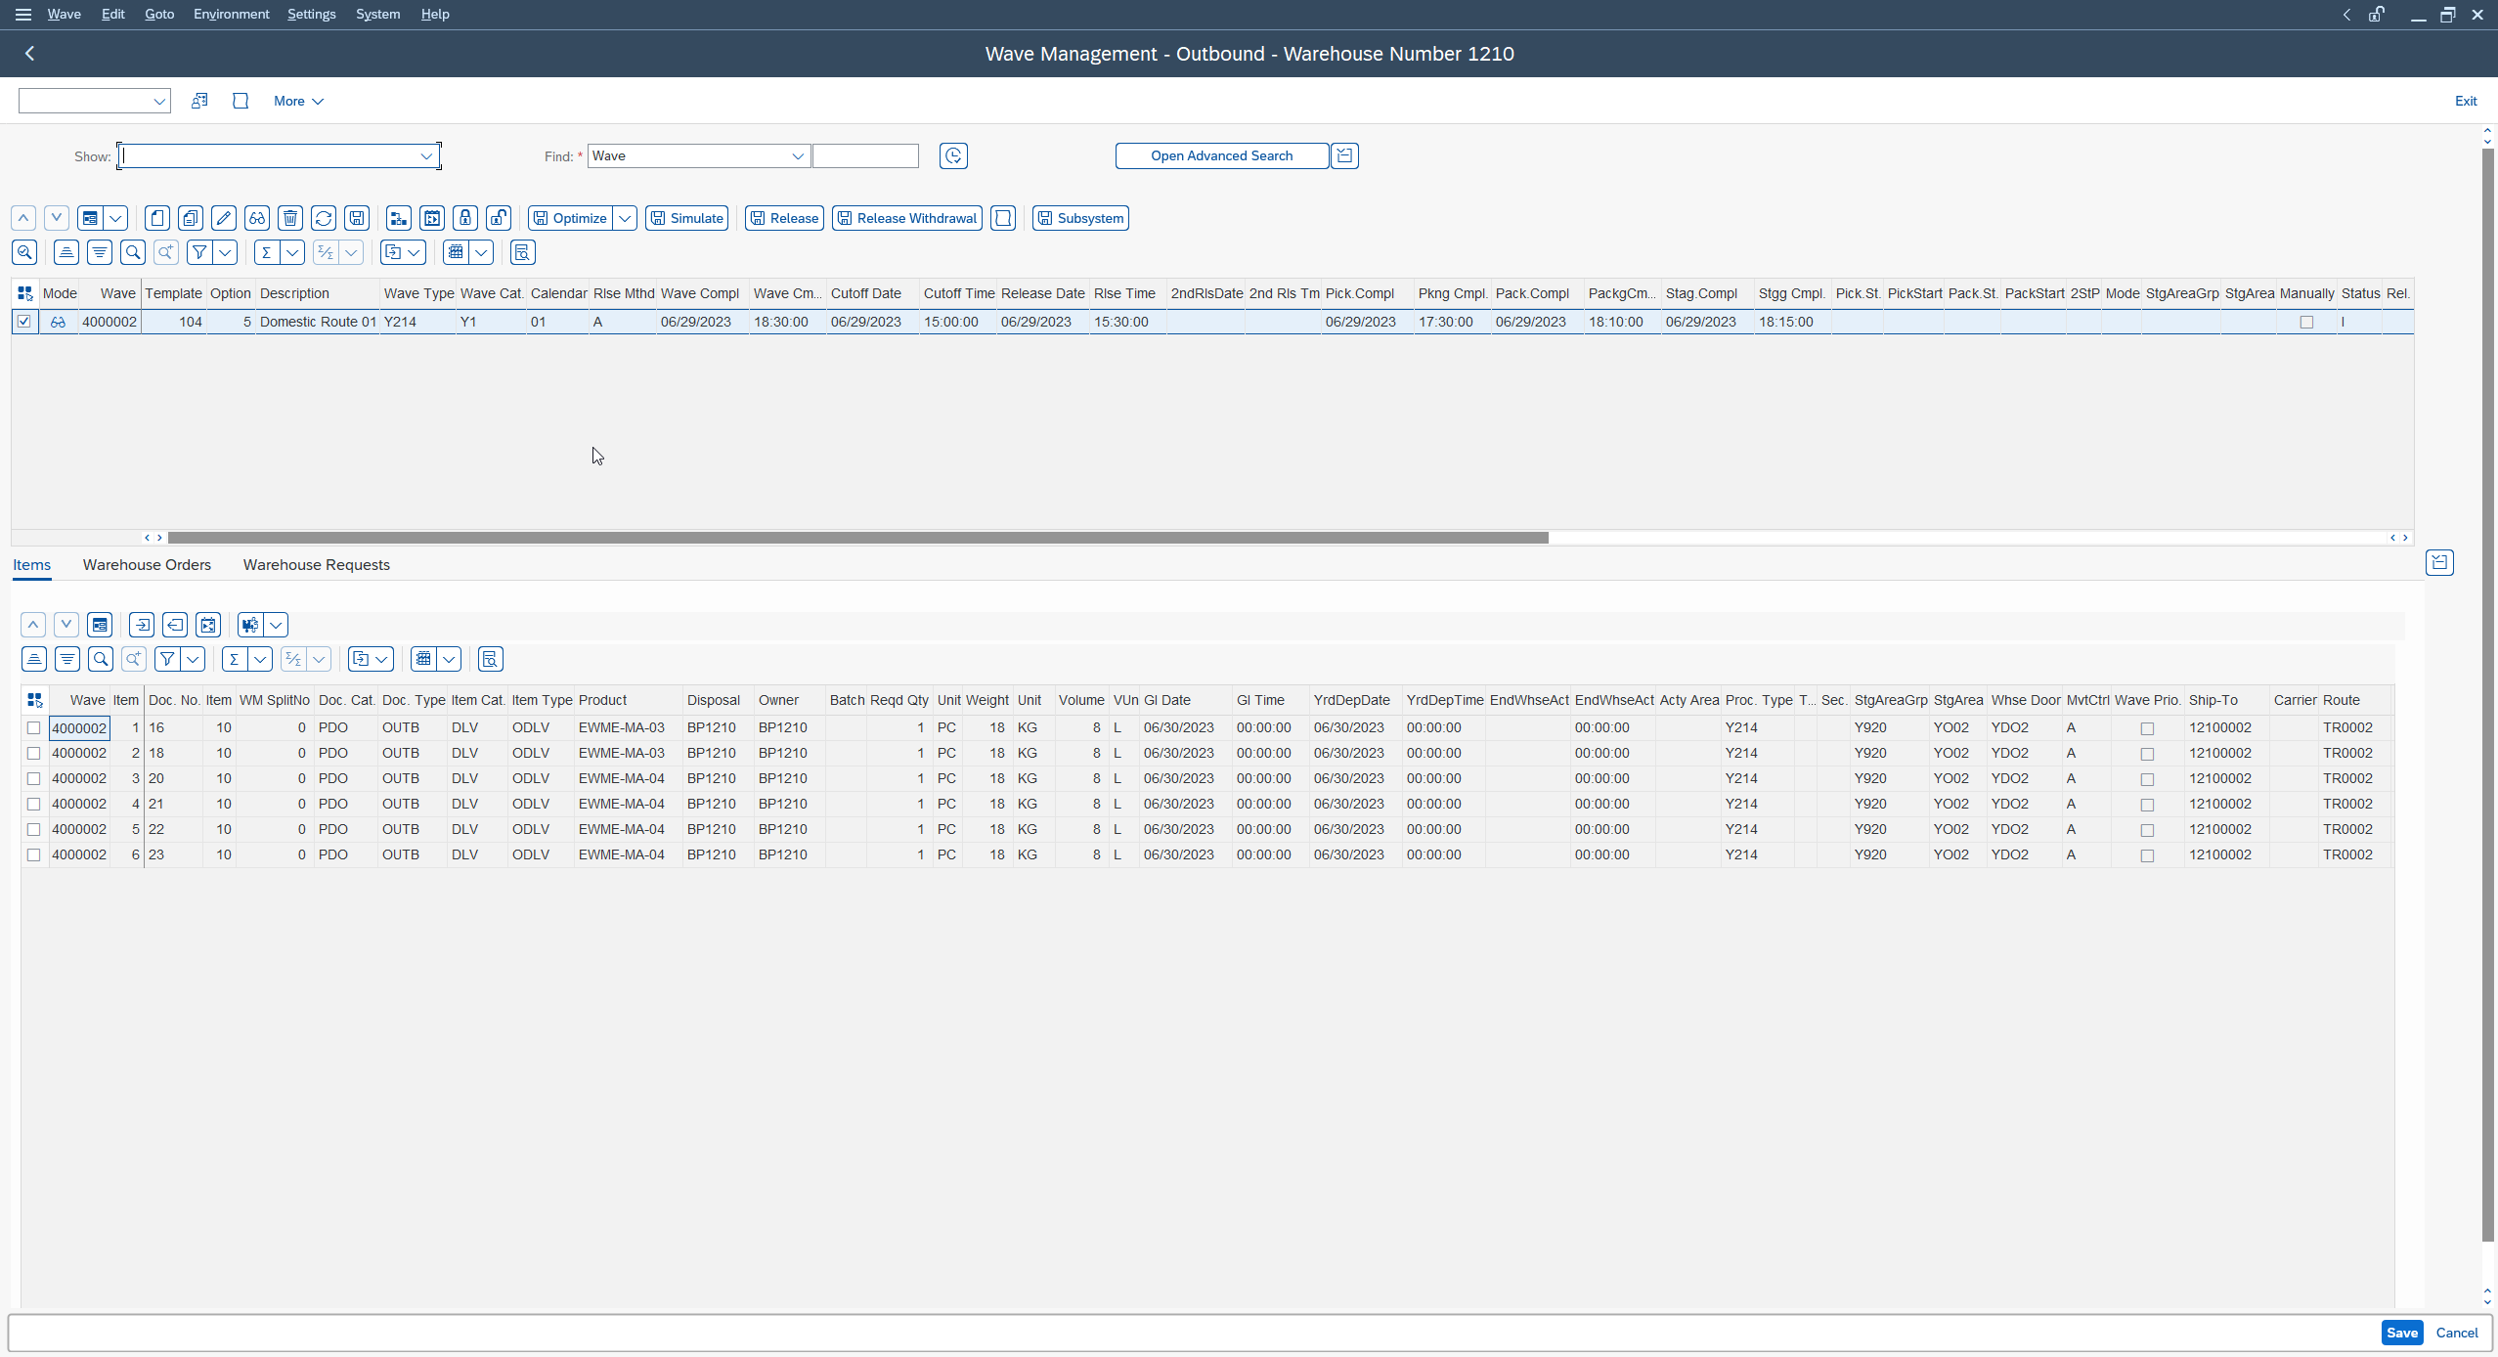Click the Refresh icon in wave toolbar

[324, 218]
